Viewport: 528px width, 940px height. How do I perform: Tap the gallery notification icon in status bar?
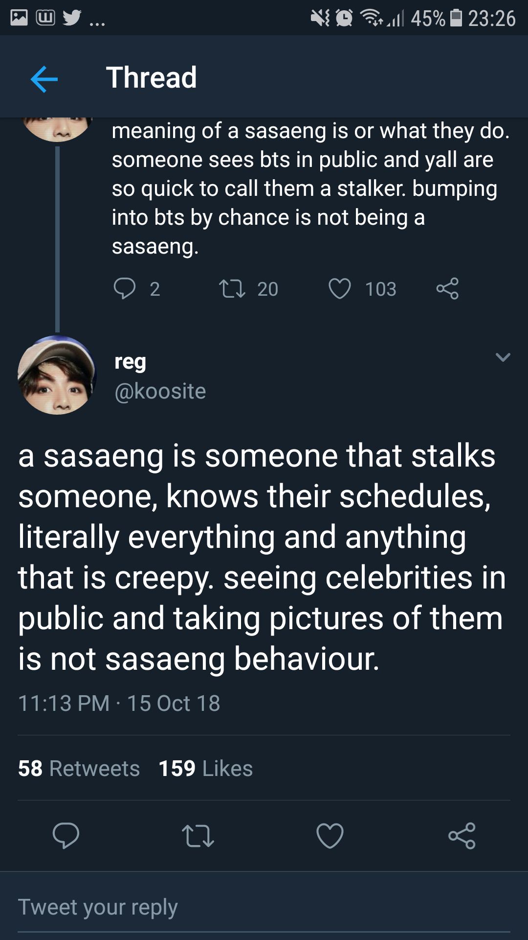point(19,18)
